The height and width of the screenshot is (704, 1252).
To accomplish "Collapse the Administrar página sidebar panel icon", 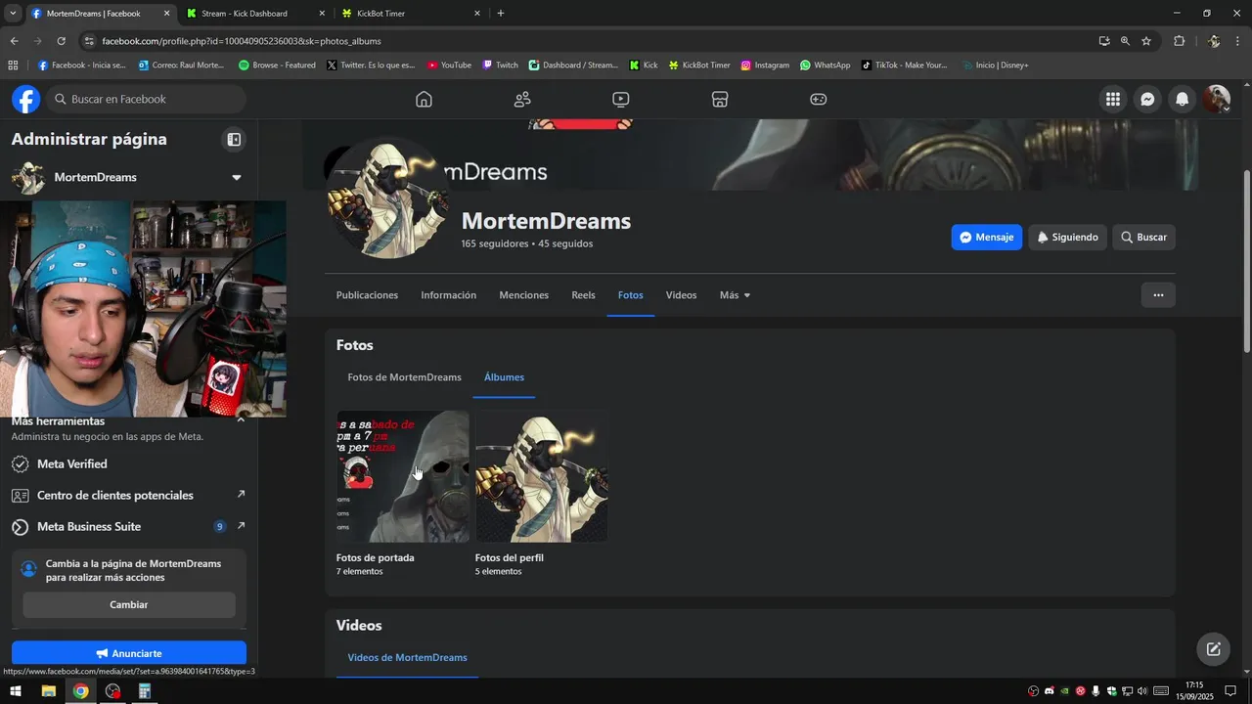I will pyautogui.click(x=234, y=140).
